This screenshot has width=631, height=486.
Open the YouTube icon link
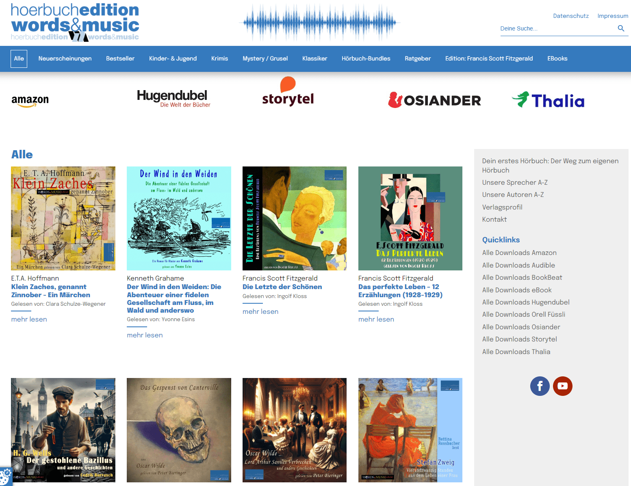[563, 386]
